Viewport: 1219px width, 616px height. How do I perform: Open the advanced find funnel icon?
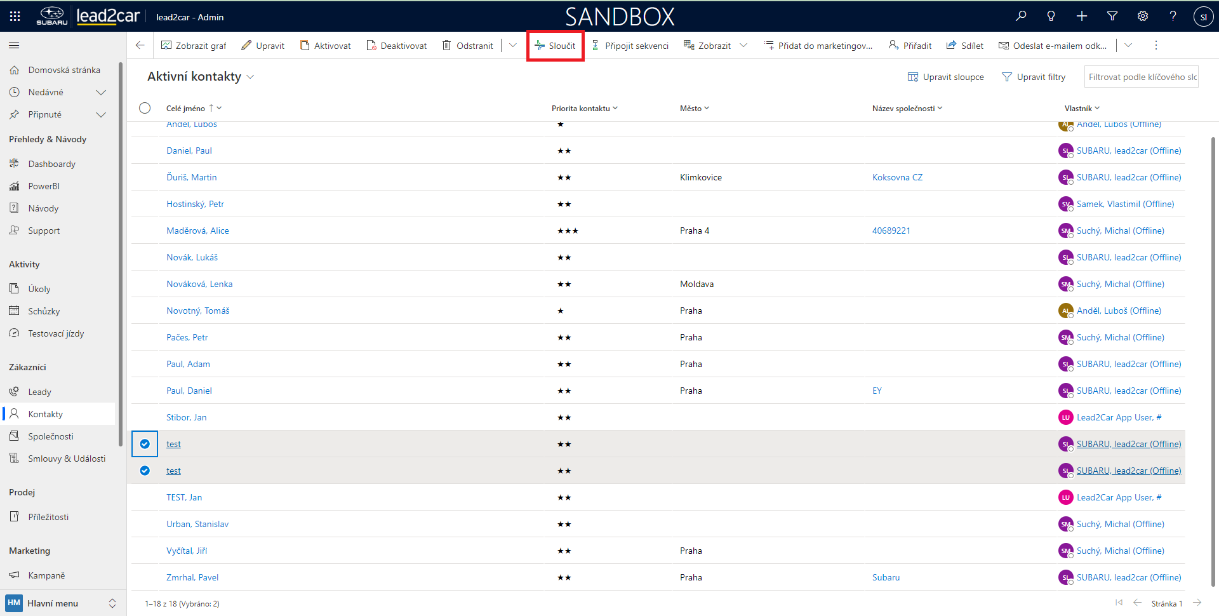pos(1112,17)
